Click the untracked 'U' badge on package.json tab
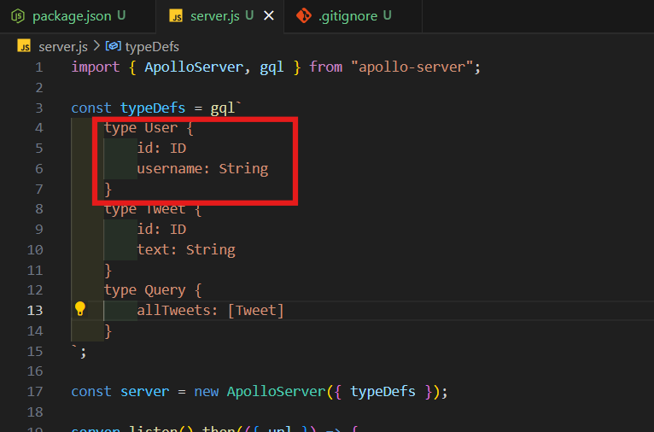 [x=121, y=16]
